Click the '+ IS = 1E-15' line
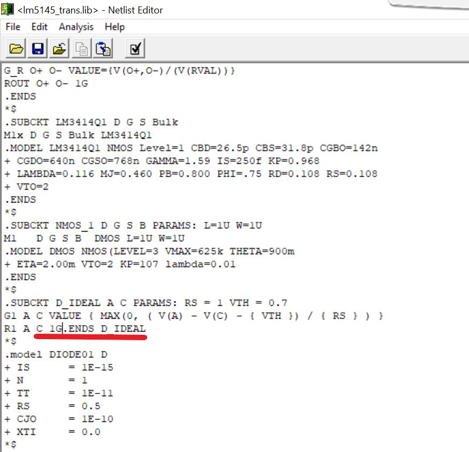469x452 pixels. pyautogui.click(x=59, y=367)
